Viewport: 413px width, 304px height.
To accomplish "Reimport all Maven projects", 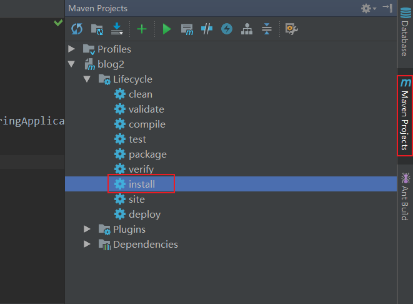I will coord(77,29).
